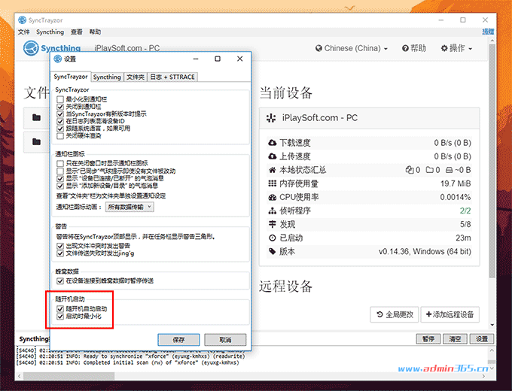The height and width of the screenshot is (391, 512).
Task: Click the 全局更改 button
Action: pyautogui.click(x=395, y=314)
